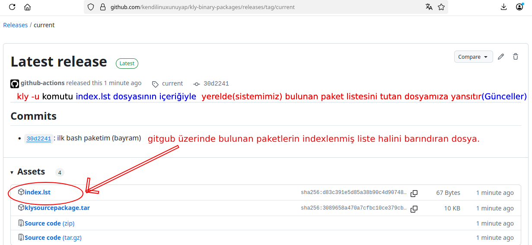Screen dimensions: 532x245
Task: Go to browser home page icon
Action: point(28,7)
